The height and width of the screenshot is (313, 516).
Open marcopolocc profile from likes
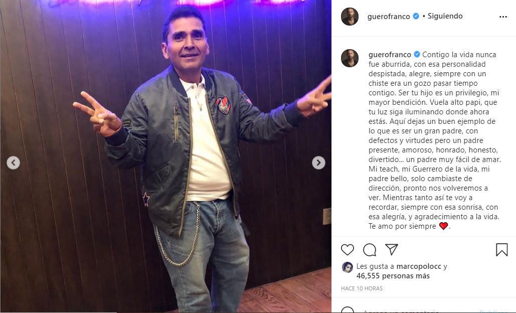[419, 266]
